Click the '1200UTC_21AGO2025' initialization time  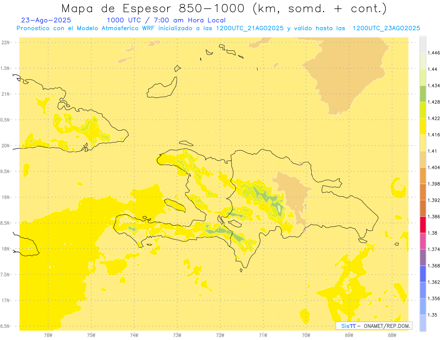point(250,28)
